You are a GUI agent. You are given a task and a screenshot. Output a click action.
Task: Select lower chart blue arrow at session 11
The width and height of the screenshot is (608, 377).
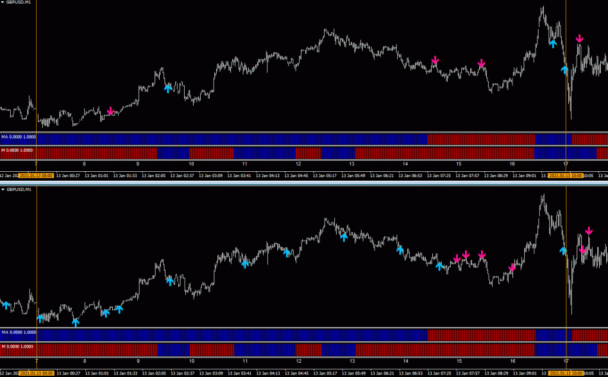(245, 263)
